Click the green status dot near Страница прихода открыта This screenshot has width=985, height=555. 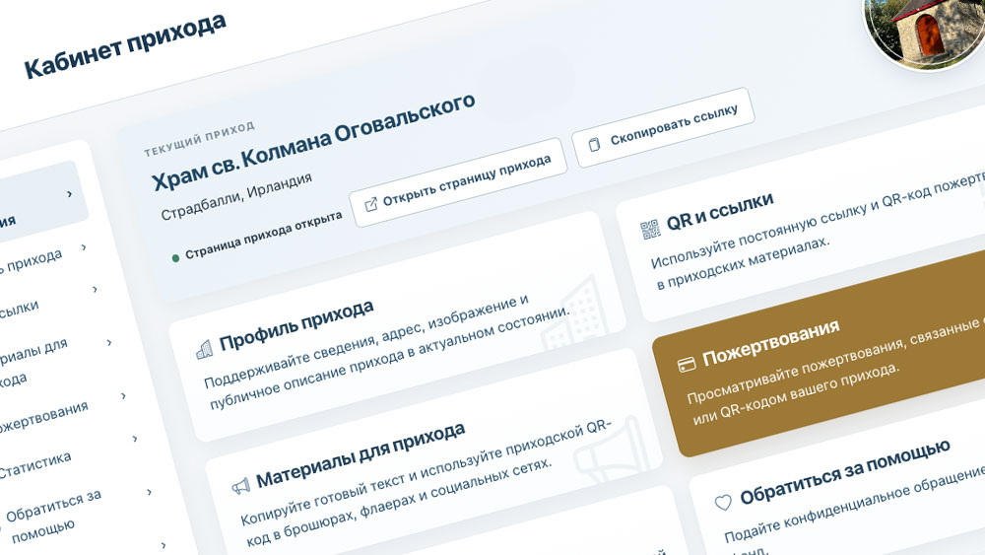point(176,258)
